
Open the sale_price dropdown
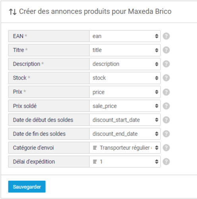[125, 106]
